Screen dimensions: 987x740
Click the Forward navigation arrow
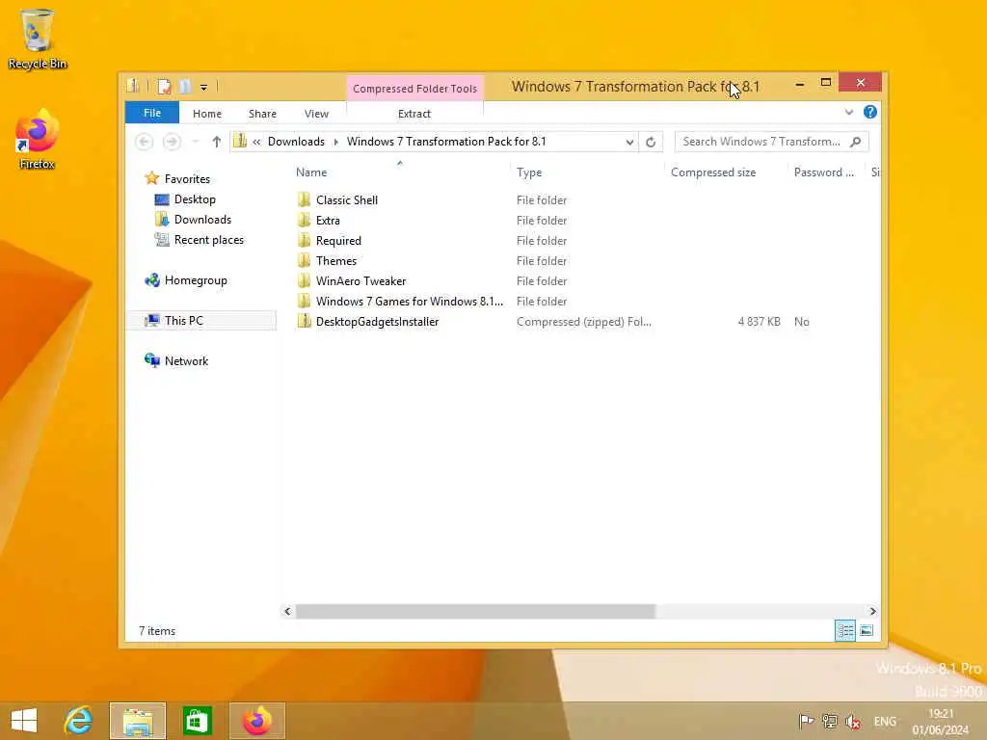172,142
